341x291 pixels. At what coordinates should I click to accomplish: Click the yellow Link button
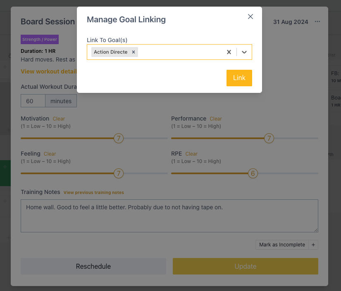(239, 78)
